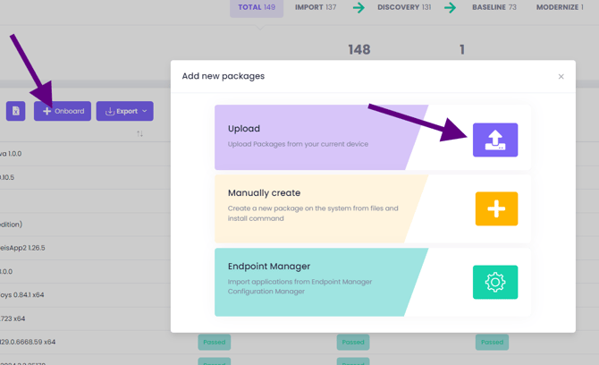Select the IMPORT 137 stage tab
The width and height of the screenshot is (599, 365).
316,8
